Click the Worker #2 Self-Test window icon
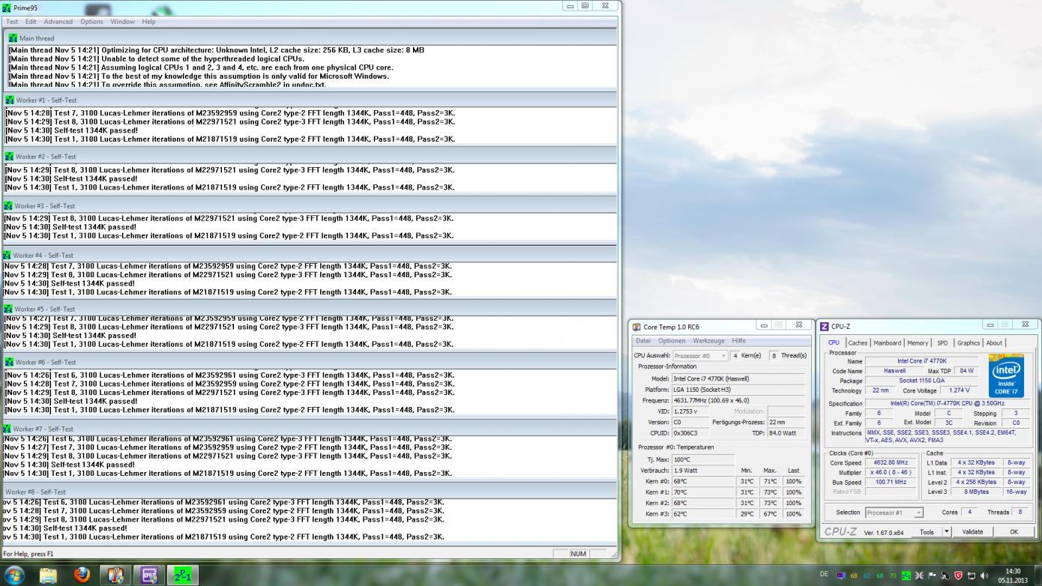 point(9,157)
